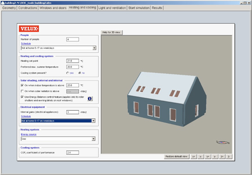Click the Restore default view button
Screen dimensions: 252x175
point(177,157)
